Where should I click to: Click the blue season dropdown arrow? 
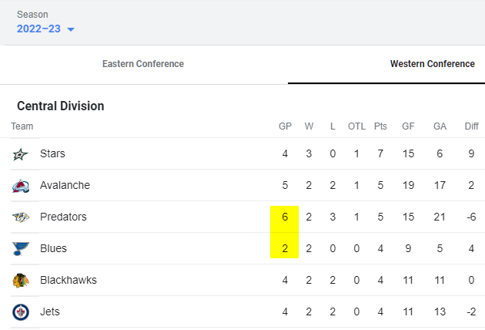point(71,29)
